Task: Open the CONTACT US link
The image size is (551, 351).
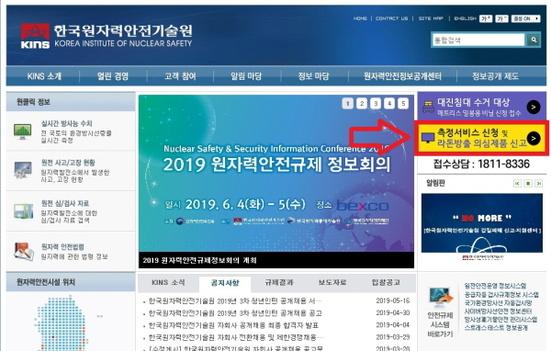Action: tap(392, 18)
